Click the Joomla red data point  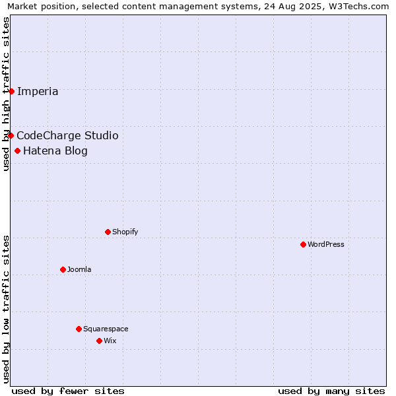pos(63,269)
